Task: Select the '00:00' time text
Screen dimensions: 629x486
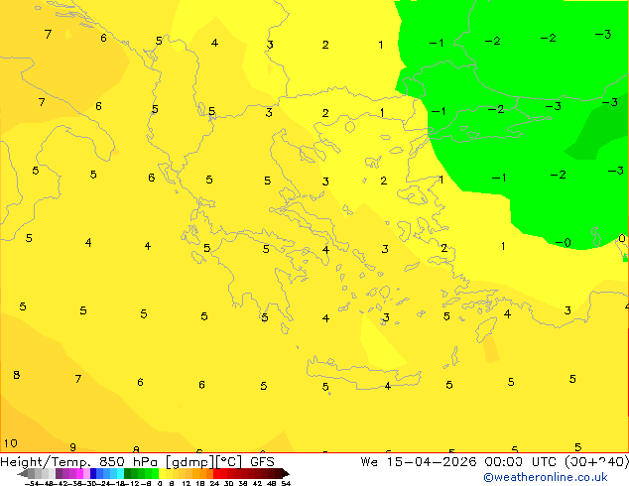Action: (x=503, y=462)
